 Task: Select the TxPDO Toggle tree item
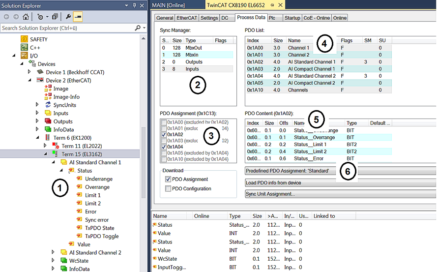point(102,236)
